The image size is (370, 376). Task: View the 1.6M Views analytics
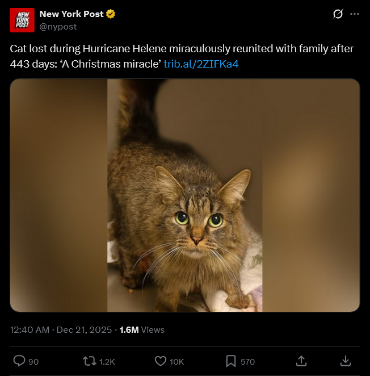coord(142,329)
